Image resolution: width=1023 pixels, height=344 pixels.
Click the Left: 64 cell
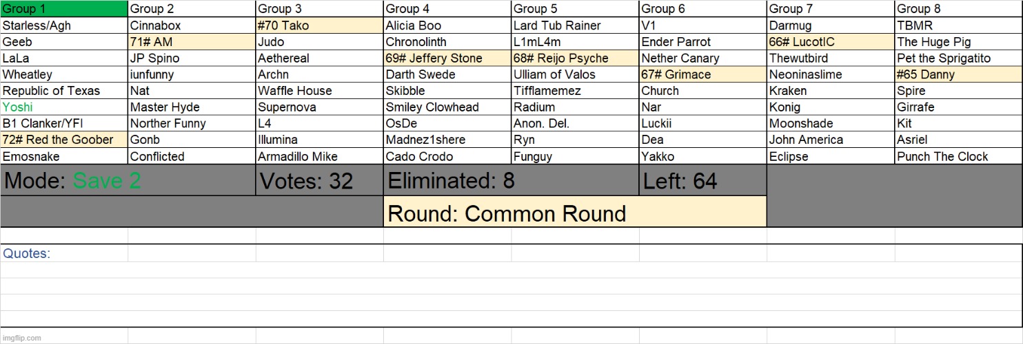click(703, 180)
